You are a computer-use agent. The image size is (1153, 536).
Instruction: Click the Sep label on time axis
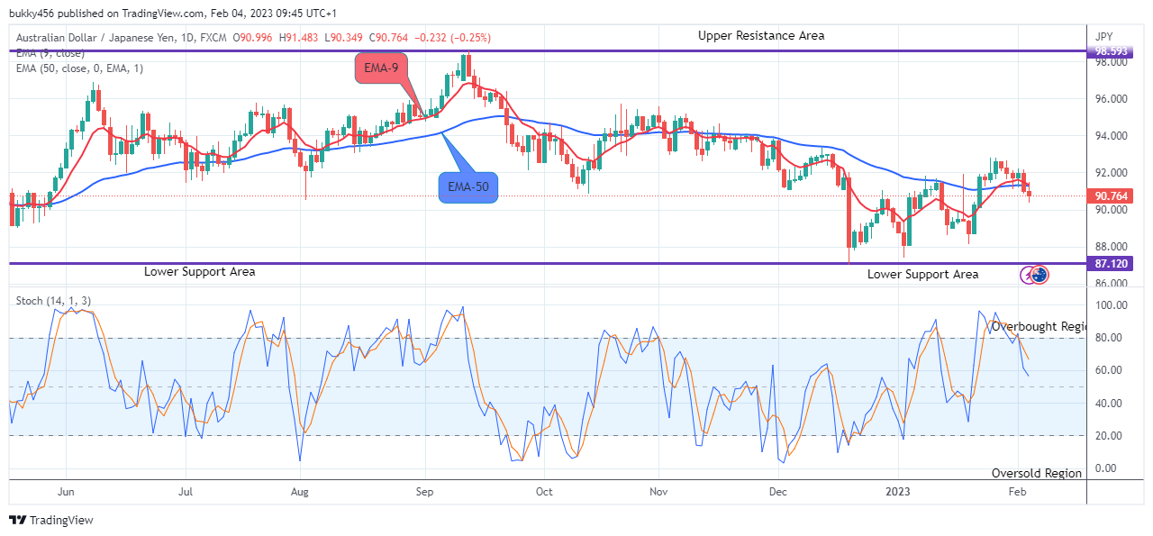[x=425, y=493]
